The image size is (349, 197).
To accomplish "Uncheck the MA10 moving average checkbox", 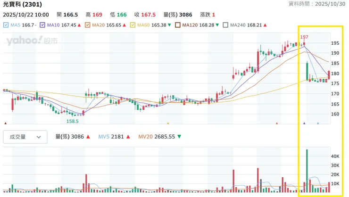I will click(x=42, y=25).
